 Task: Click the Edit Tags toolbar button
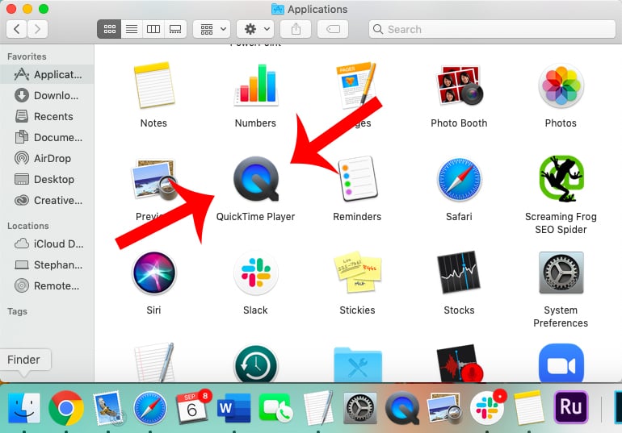coord(333,29)
